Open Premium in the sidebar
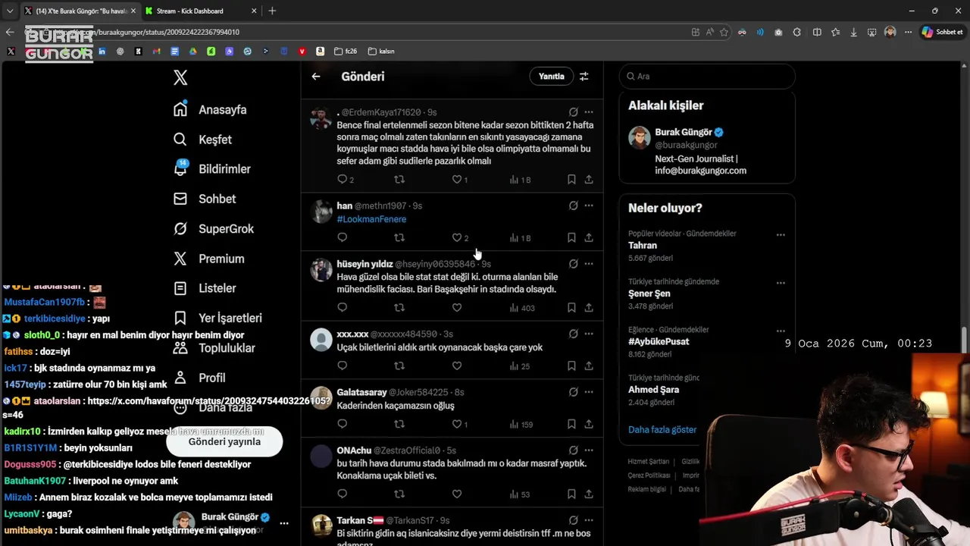 (x=208, y=259)
